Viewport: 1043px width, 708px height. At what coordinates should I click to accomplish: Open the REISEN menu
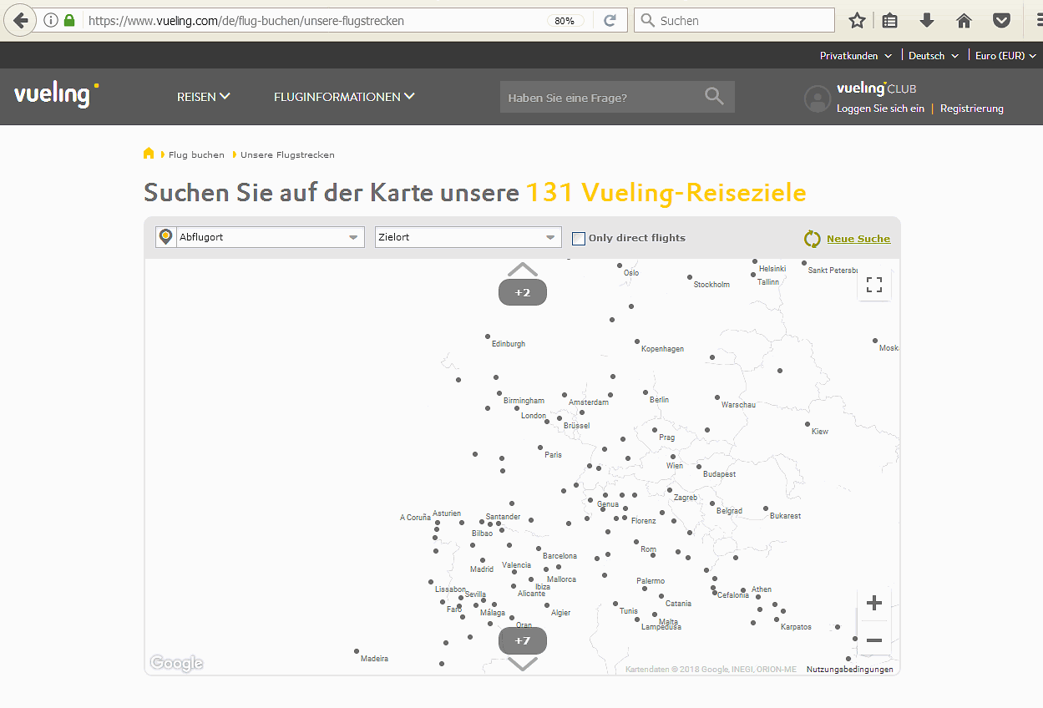pyautogui.click(x=204, y=97)
